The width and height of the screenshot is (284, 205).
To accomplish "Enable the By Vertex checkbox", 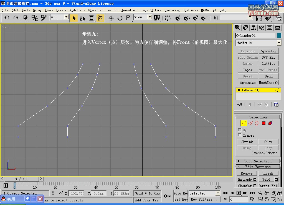I will [x=240, y=130].
